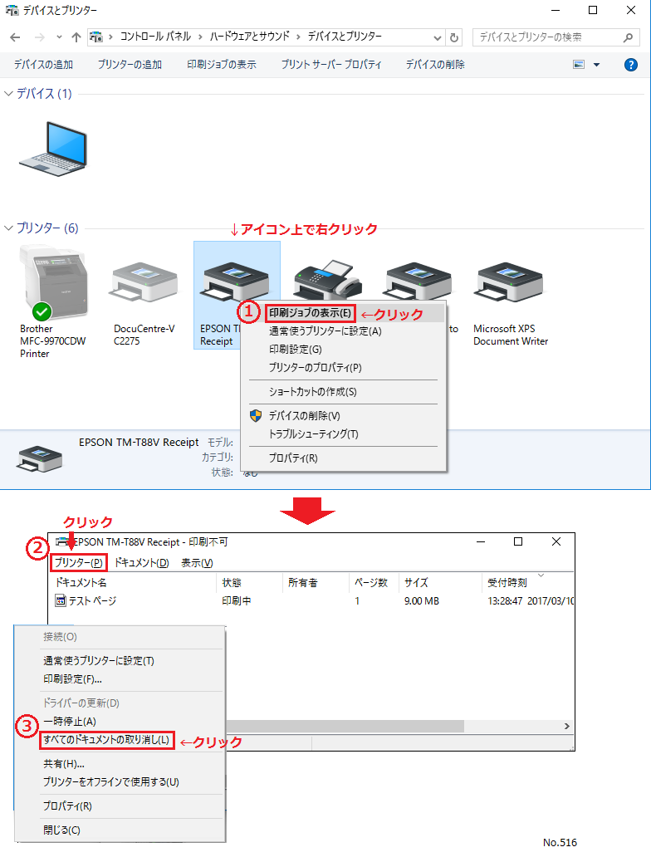The height and width of the screenshot is (857, 651).
Task: Select the laptop computer device icon
Action: point(54,148)
